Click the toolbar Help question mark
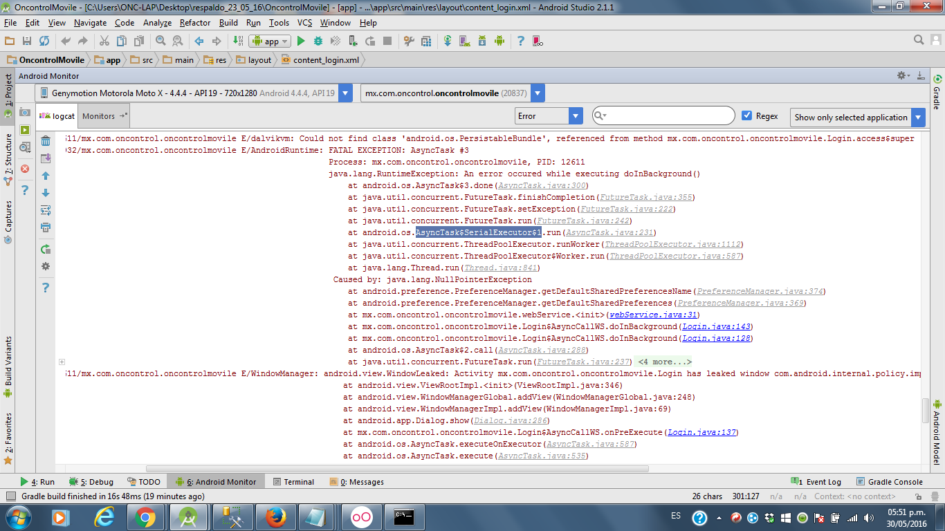Viewport: 945px width, 531px height. [x=521, y=41]
